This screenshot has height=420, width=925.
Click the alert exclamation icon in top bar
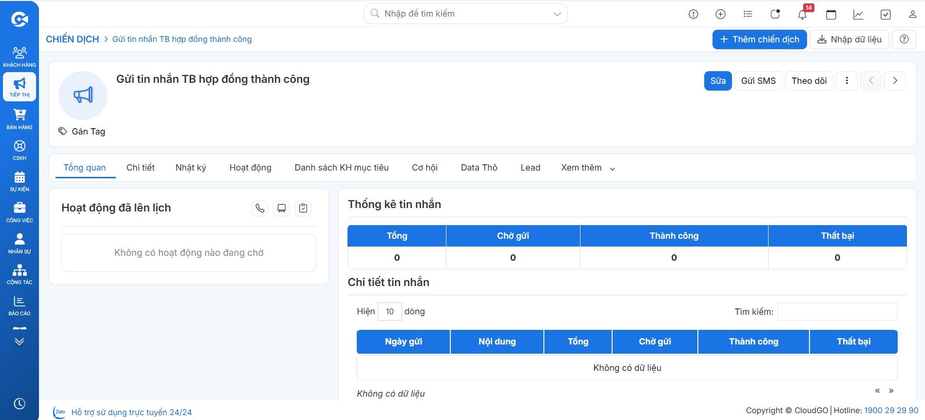coord(693,14)
